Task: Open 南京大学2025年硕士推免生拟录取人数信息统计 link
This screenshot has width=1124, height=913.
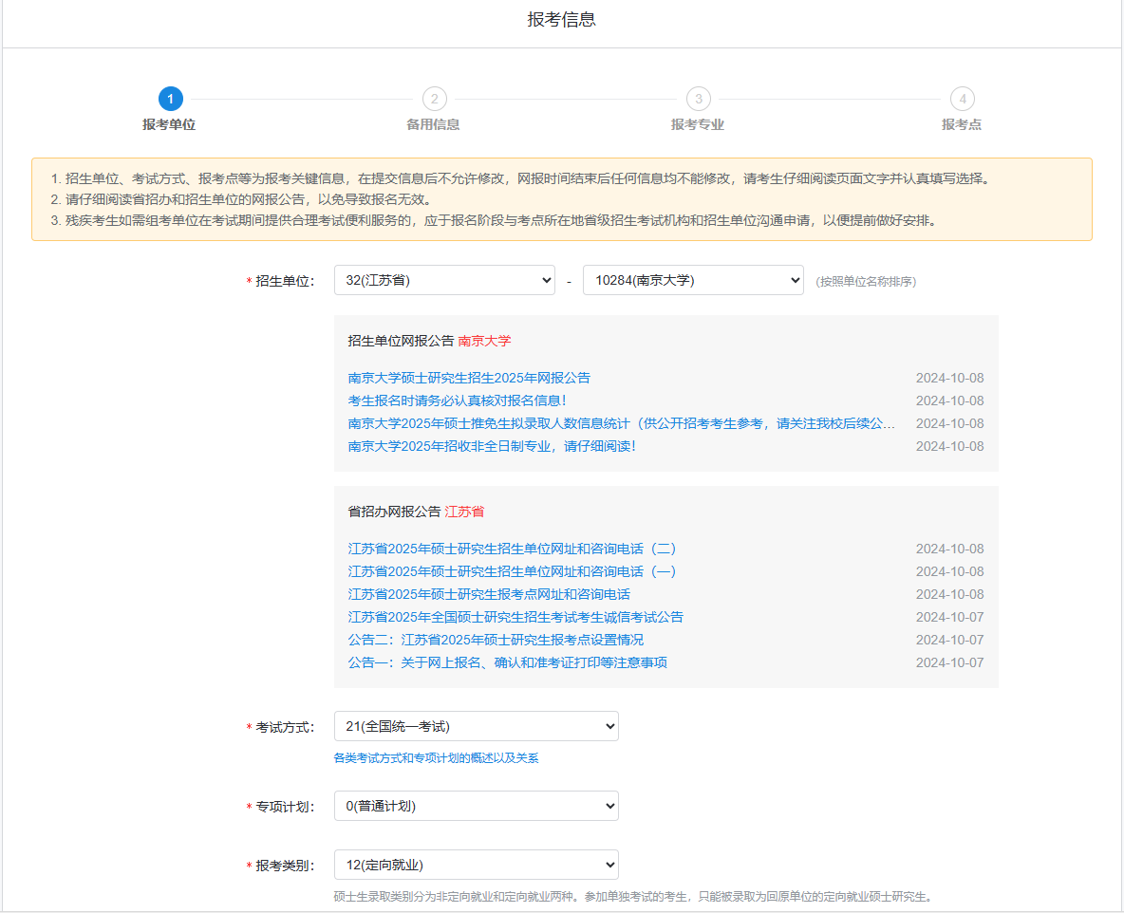Action: click(x=621, y=423)
